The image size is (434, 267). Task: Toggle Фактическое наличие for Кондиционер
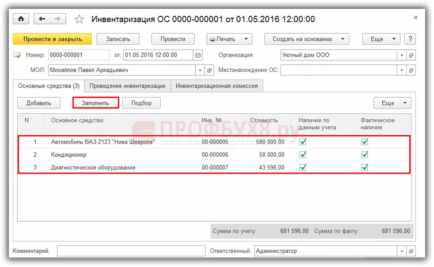[364, 155]
